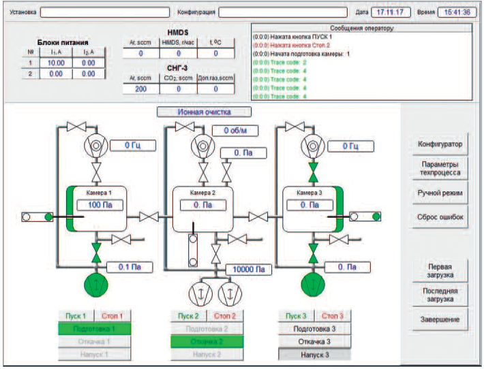
Task: Click the green forepump under Камера 3
Action: (x=313, y=285)
